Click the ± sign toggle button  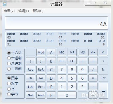[x=93, y=61]
